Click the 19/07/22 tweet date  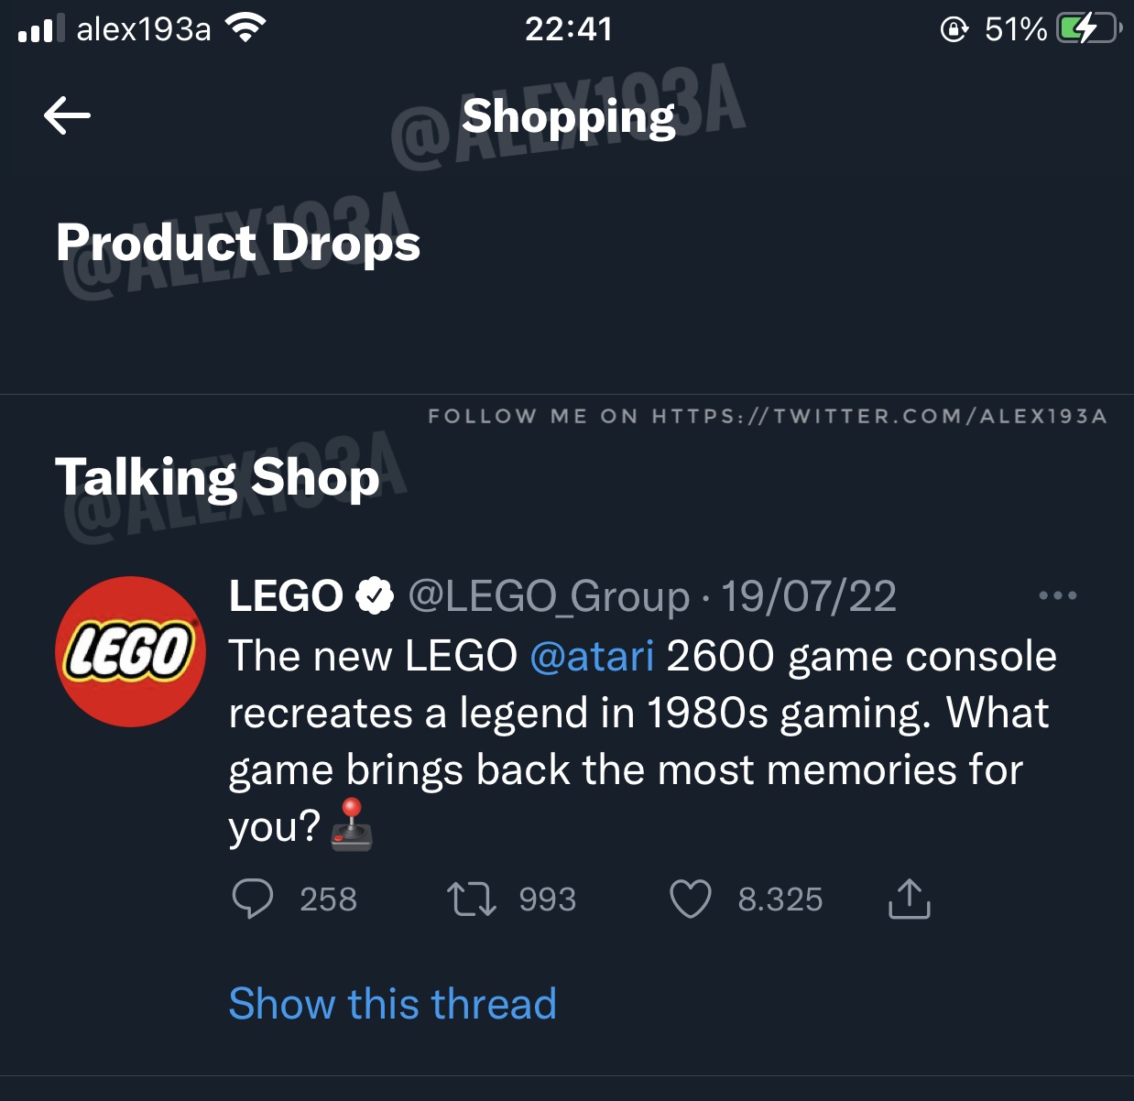(x=808, y=596)
